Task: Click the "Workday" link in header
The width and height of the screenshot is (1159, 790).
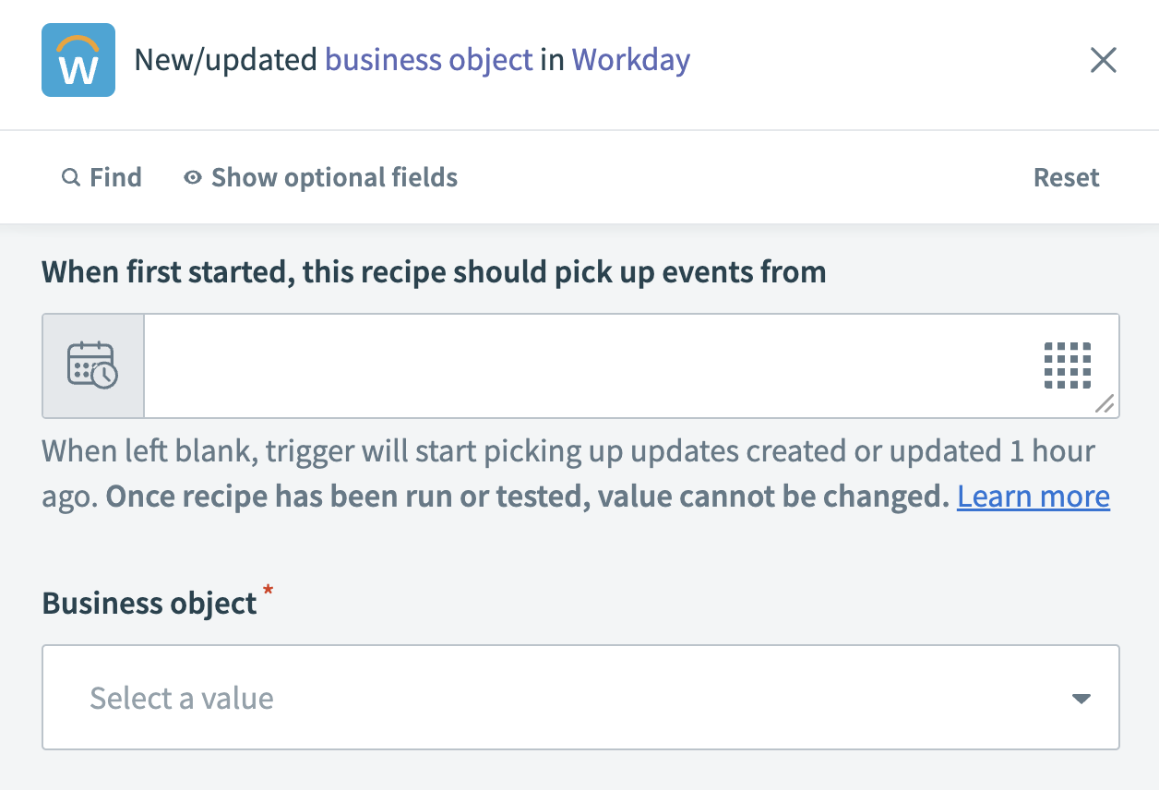Action: point(630,61)
